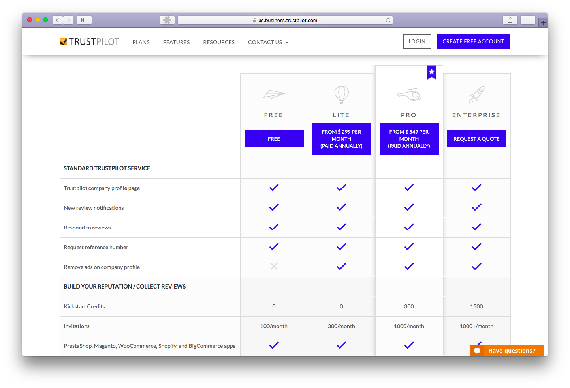Click Build Your Reputation / Collect Reviews heading
Screen dimensions: 570x388
point(124,287)
